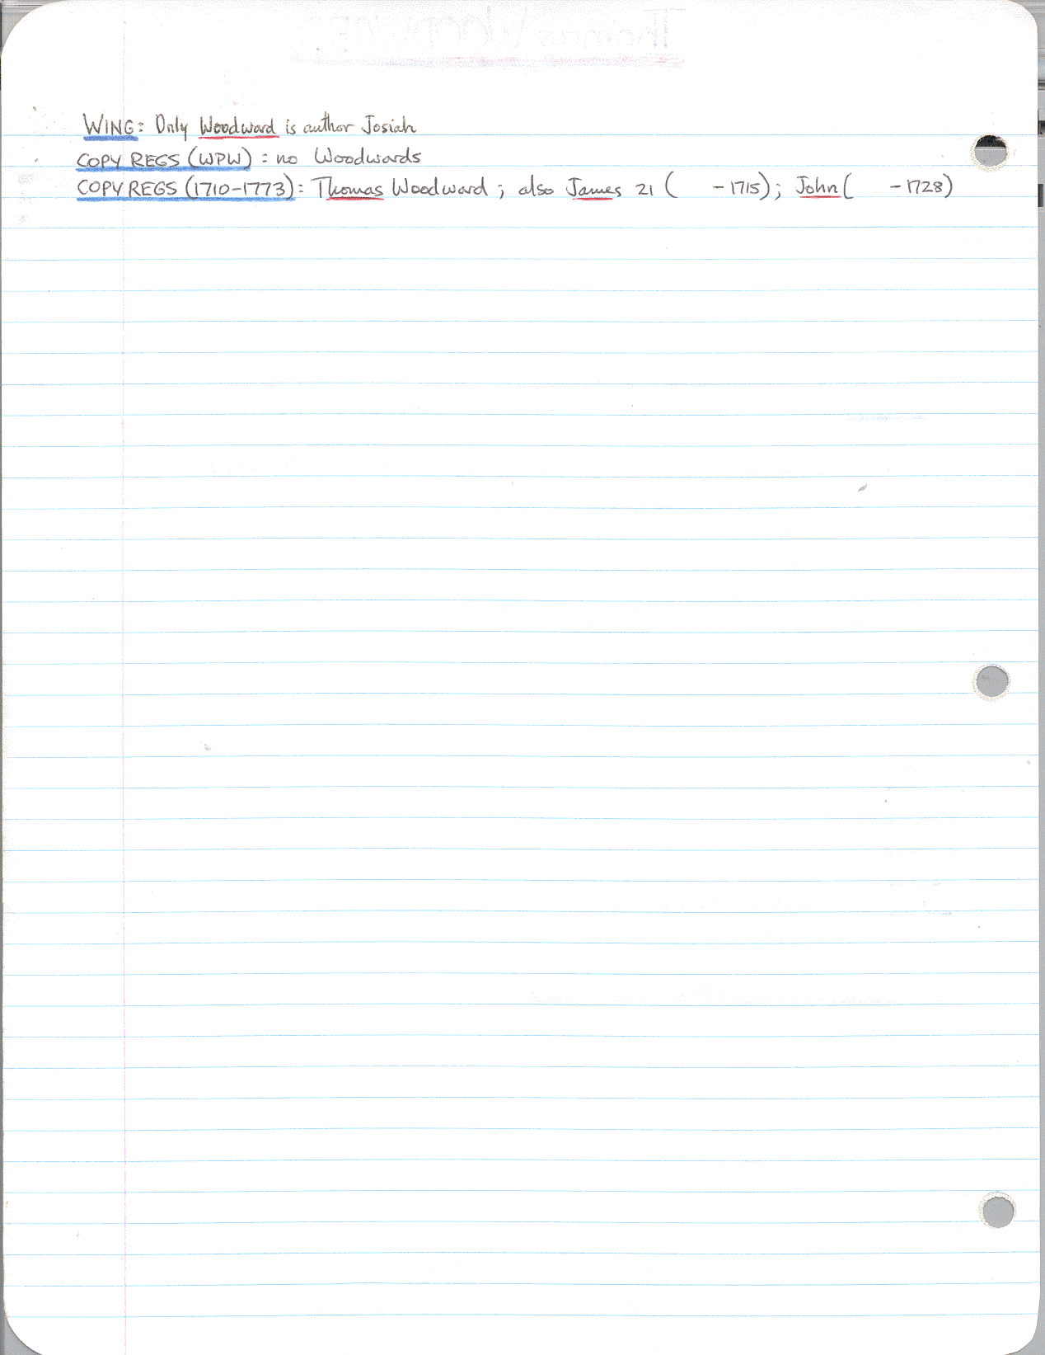Click the date -1715
The width and height of the screenshot is (1045, 1355).
(738, 188)
